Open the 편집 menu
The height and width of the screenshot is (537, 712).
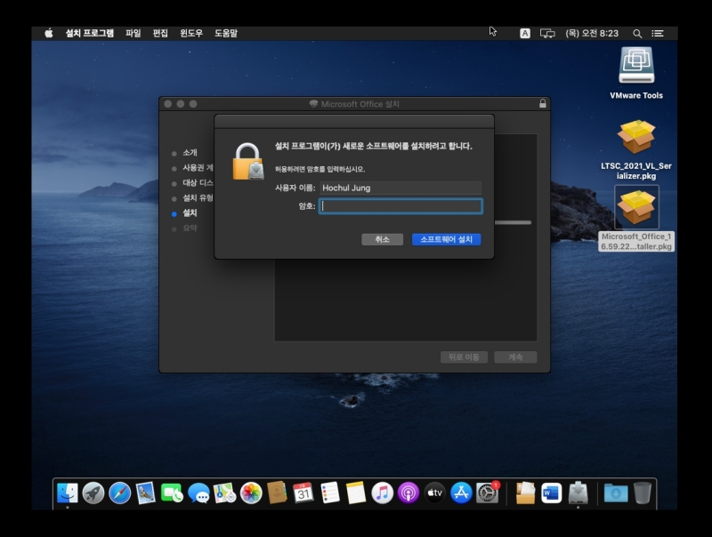tap(160, 33)
